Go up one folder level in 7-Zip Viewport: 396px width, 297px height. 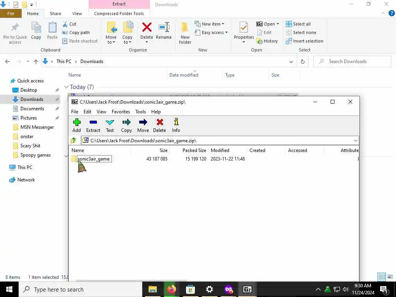[x=73, y=140]
